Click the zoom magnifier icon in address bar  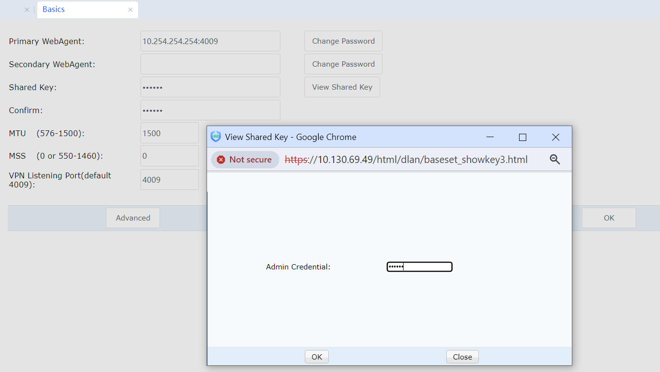pos(555,160)
